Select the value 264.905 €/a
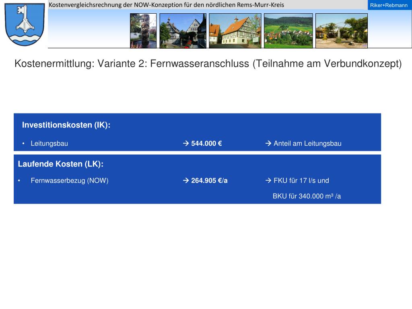This screenshot has height=309, width=412. click(209, 181)
